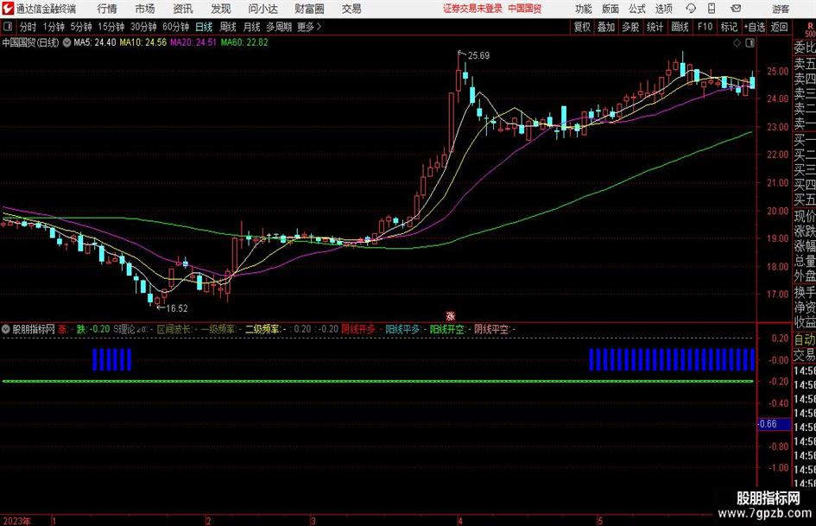Screen dimensions: 816x526
Task: Click the -0.66 indicator value marker
Action: [x=774, y=424]
